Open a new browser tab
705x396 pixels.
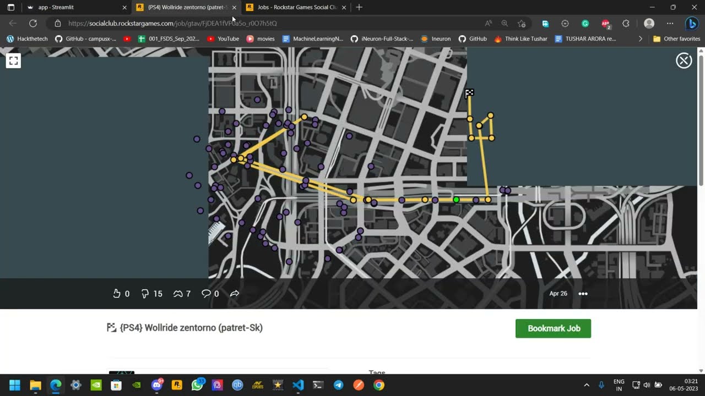tap(359, 7)
